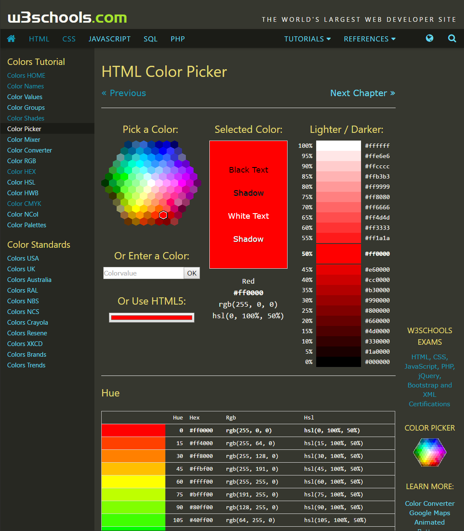464x531 pixels.
Task: Select Colors Crayola in the sidebar
Action: (x=27, y=322)
